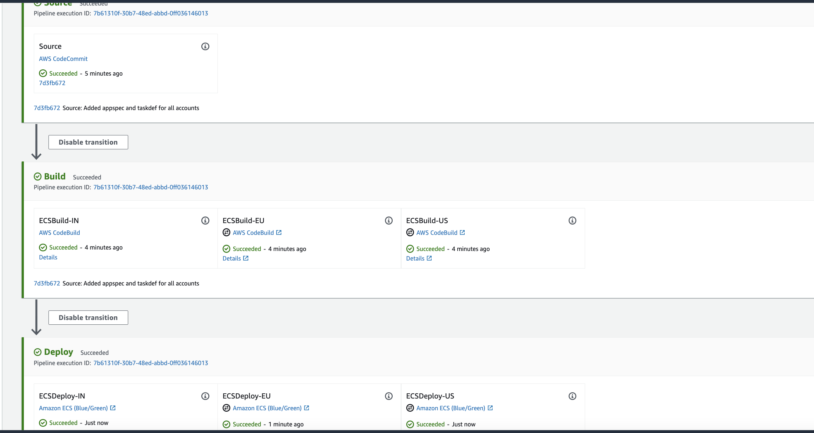Show info for ECSBuild-US action
The width and height of the screenshot is (814, 433).
tap(572, 221)
